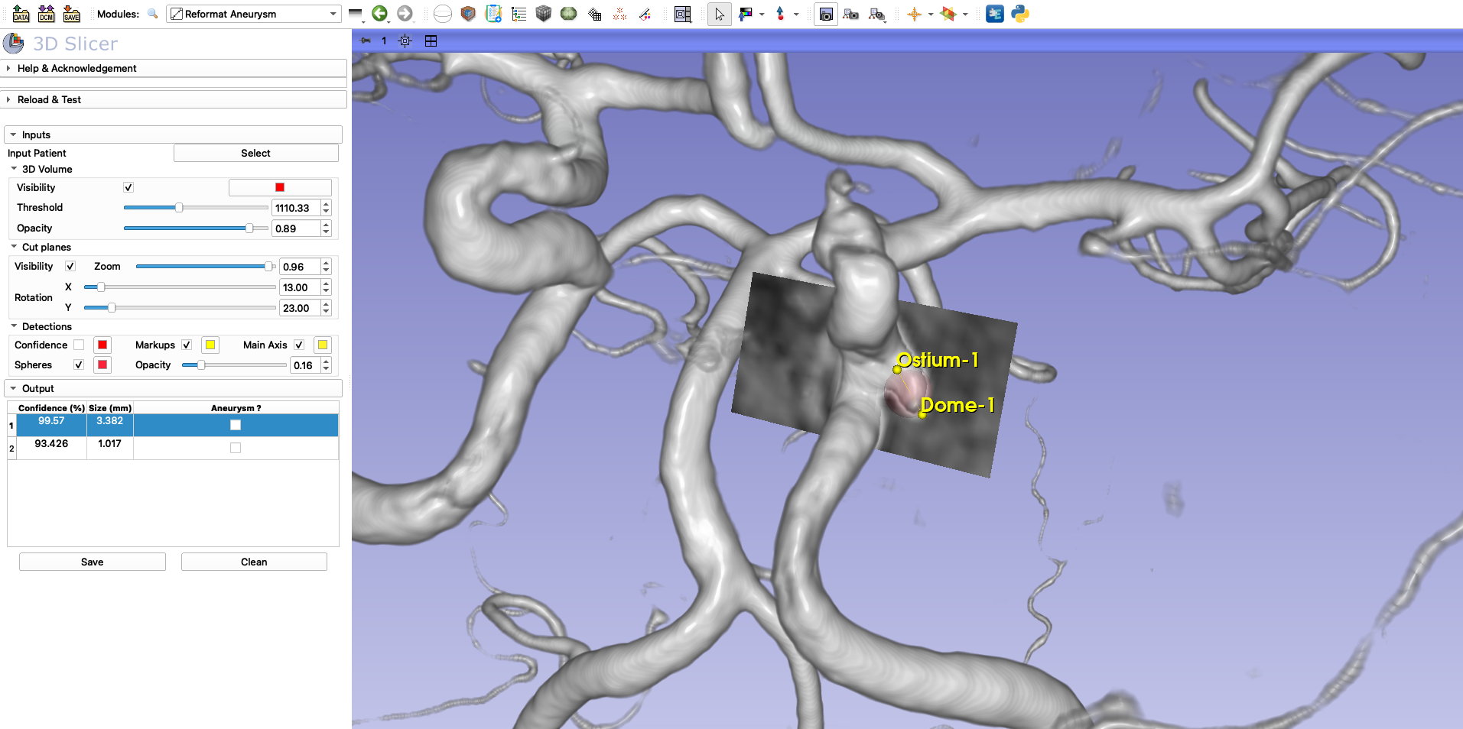Capture a screenshot with camera icon
1463x729 pixels.
(826, 14)
